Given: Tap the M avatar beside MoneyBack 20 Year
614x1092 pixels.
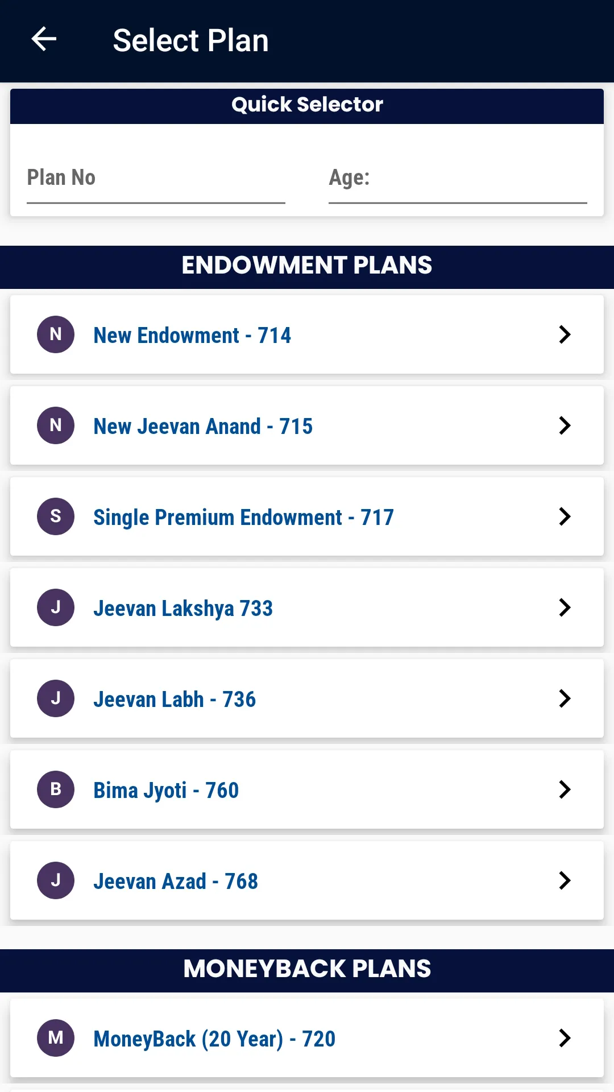Looking at the screenshot, I should point(56,1038).
